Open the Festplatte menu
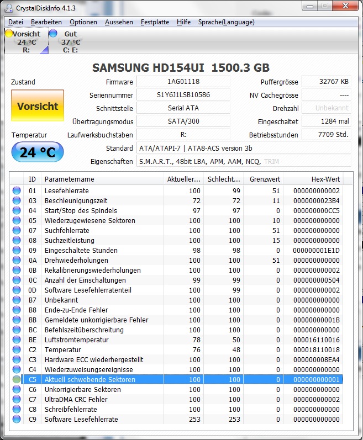The height and width of the screenshot is (440, 363). click(x=155, y=22)
